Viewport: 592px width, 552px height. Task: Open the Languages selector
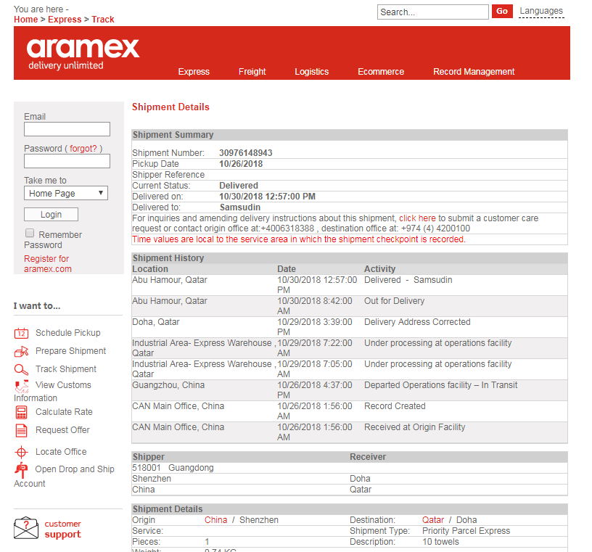tap(540, 11)
